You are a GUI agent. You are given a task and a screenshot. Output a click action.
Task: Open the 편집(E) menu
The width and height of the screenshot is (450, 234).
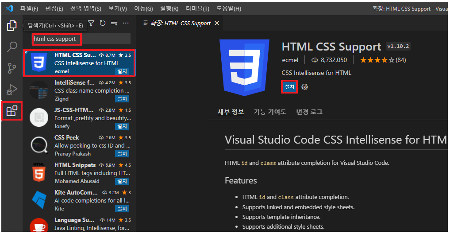click(54, 8)
